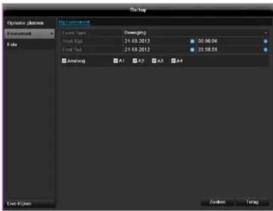Click clock icon beside 23:59:59 time
The height and width of the screenshot is (211, 273).
[265, 50]
